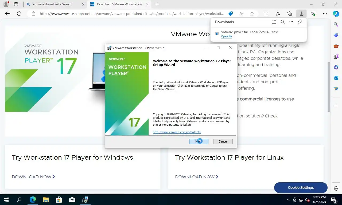Open the sidebar Tools briefcase icon
The image size is (342, 205).
336,46
